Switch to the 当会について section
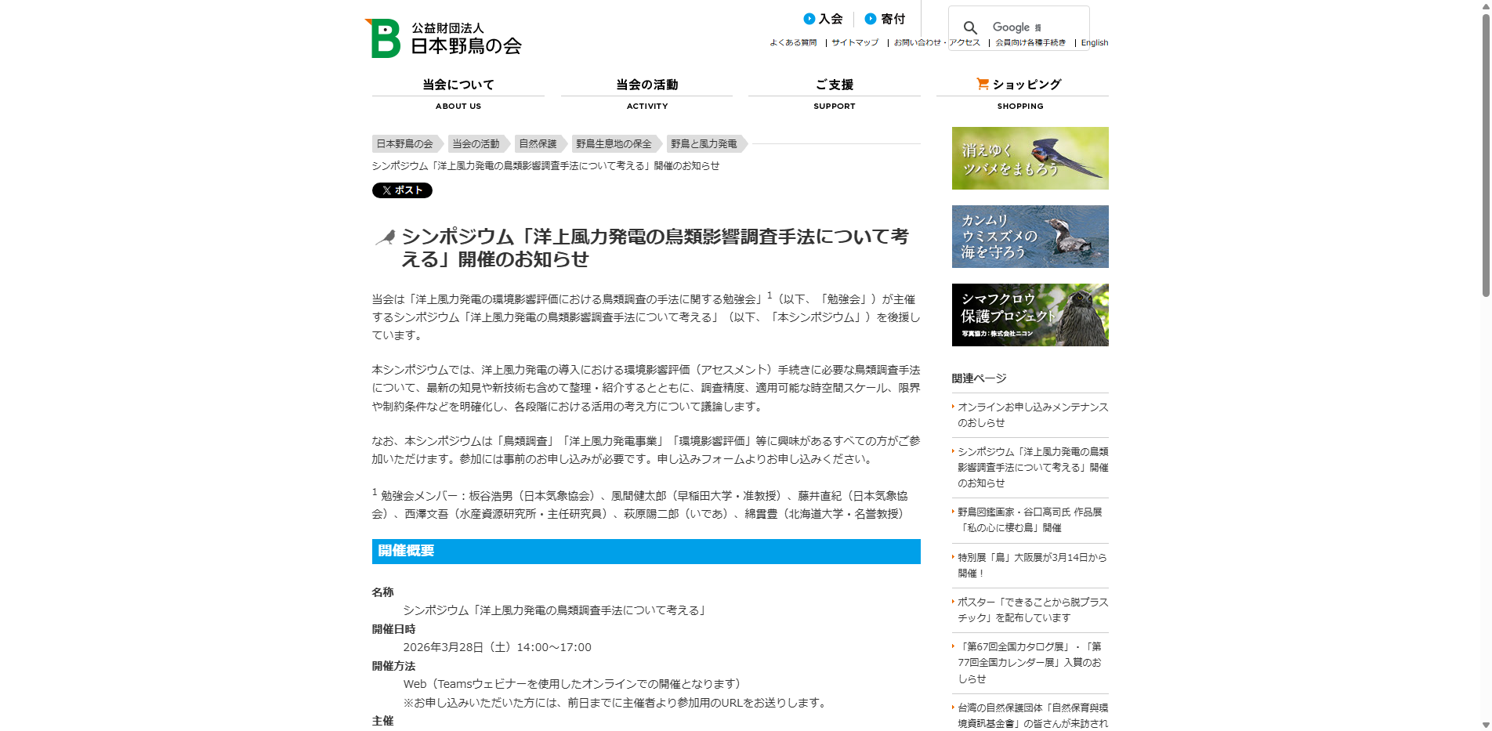1492x731 pixels. 458,85
